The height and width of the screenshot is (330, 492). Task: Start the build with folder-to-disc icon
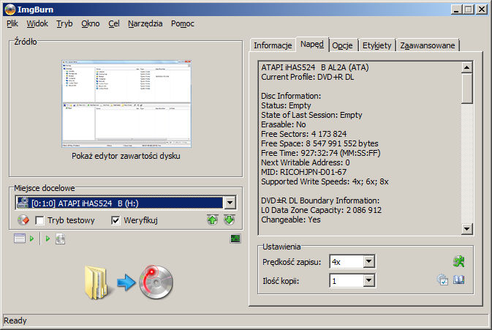pyautogui.click(x=129, y=282)
